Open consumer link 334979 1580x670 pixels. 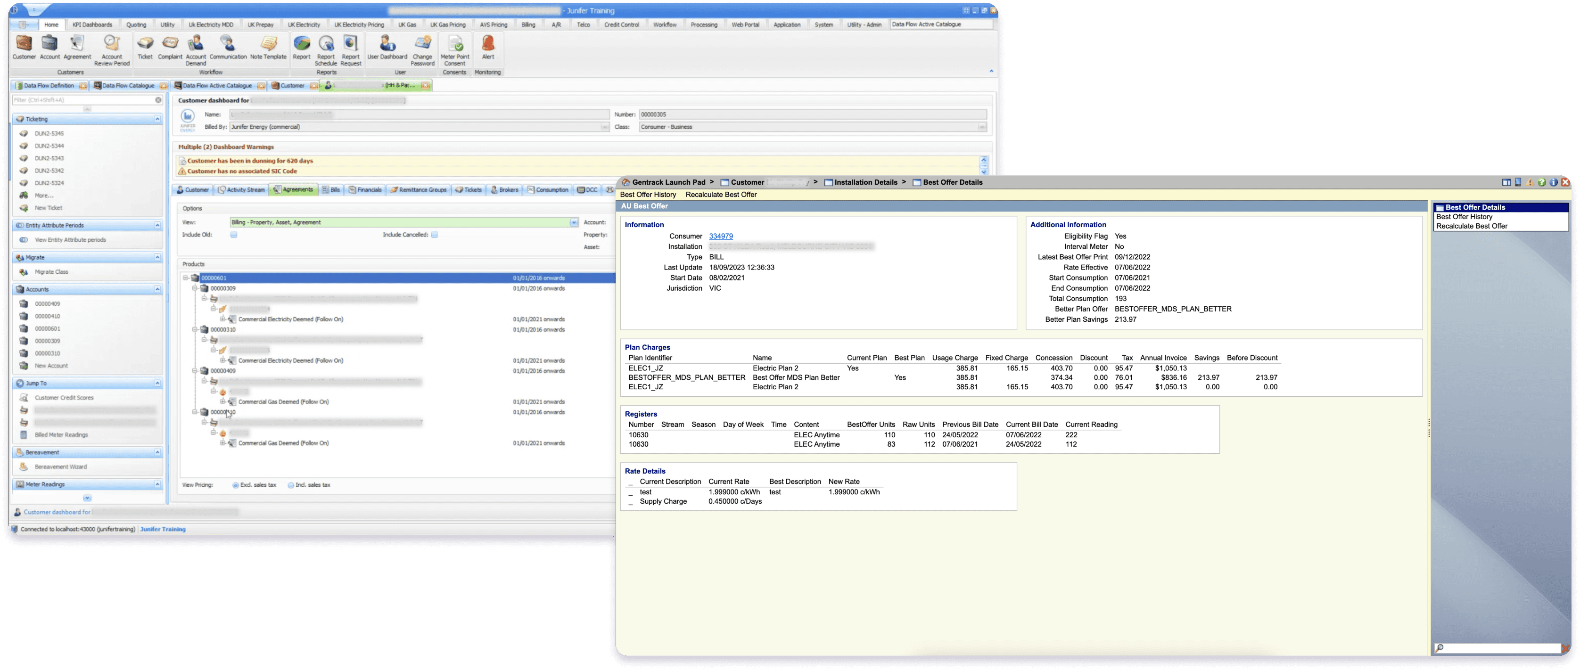(x=721, y=236)
